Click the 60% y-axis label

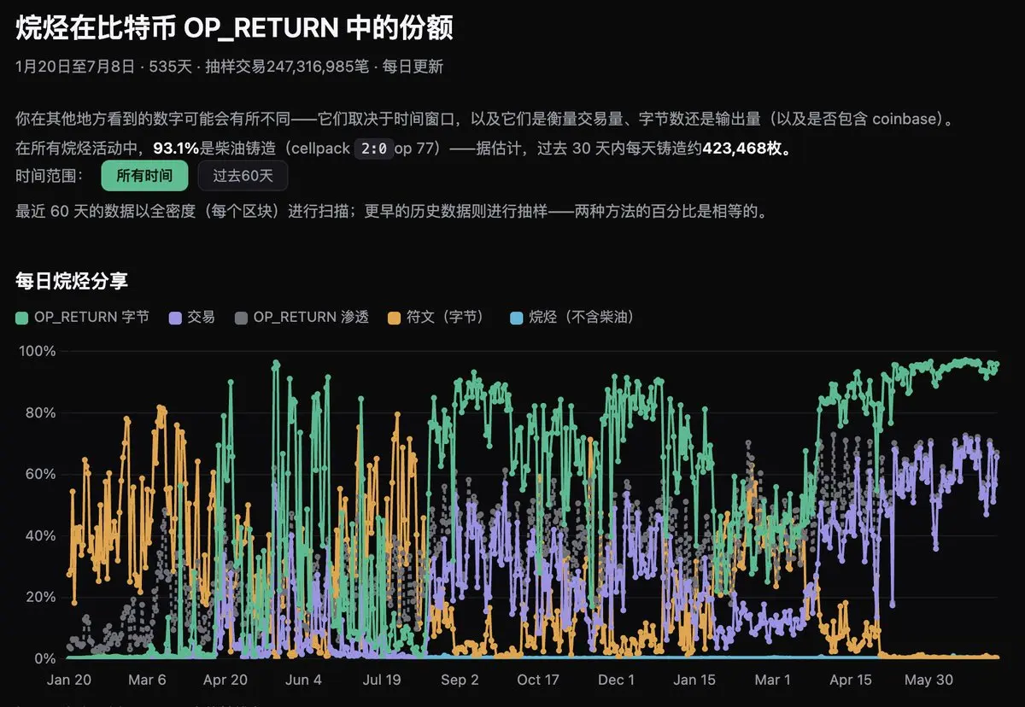point(39,474)
